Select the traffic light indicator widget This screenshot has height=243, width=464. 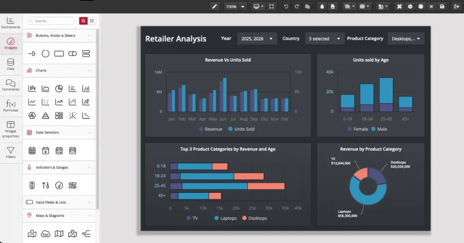click(x=32, y=185)
